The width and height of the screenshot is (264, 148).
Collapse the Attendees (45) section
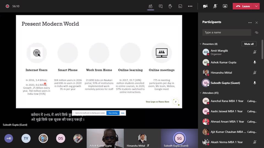[201, 93]
